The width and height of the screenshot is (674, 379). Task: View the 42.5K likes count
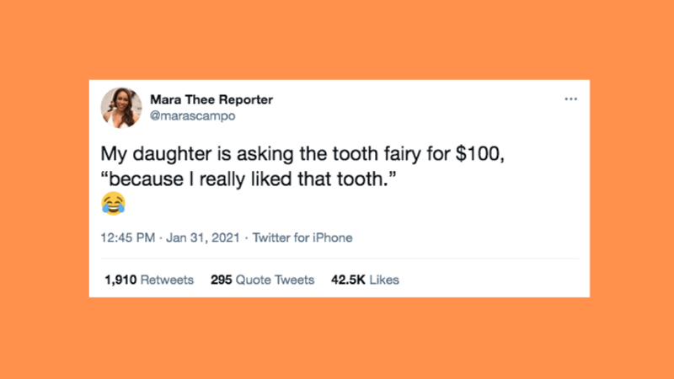[349, 280]
